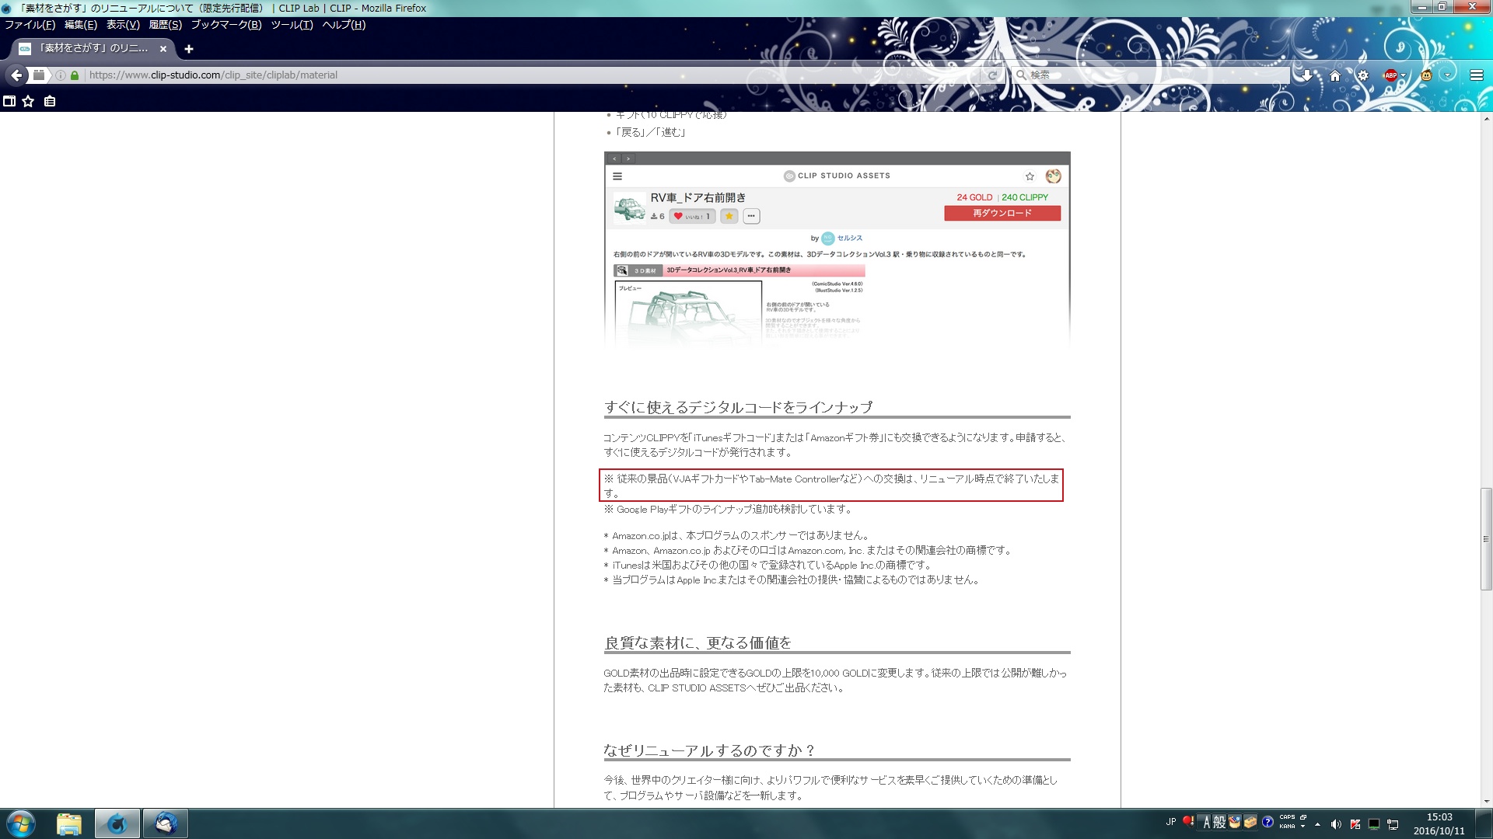The width and height of the screenshot is (1493, 839).
Task: Click the bookmark star icon below address bar
Action: (x=29, y=101)
